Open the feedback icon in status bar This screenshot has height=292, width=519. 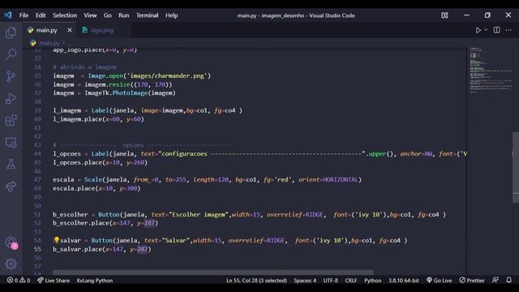click(495, 280)
